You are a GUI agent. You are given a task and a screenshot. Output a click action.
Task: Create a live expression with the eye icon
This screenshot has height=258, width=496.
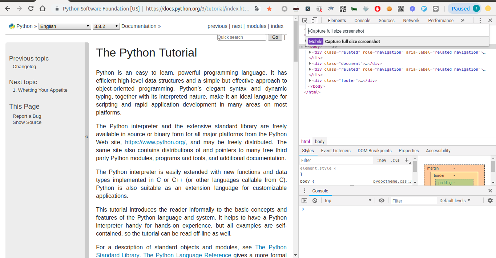pos(381,200)
